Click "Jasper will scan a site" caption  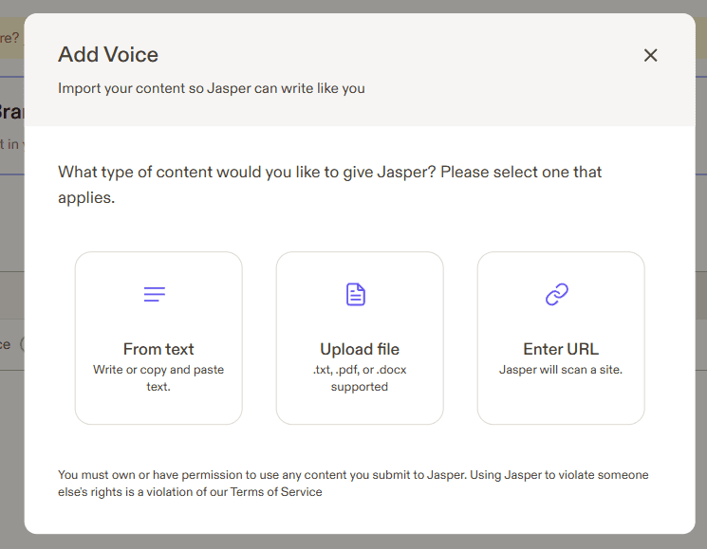561,370
